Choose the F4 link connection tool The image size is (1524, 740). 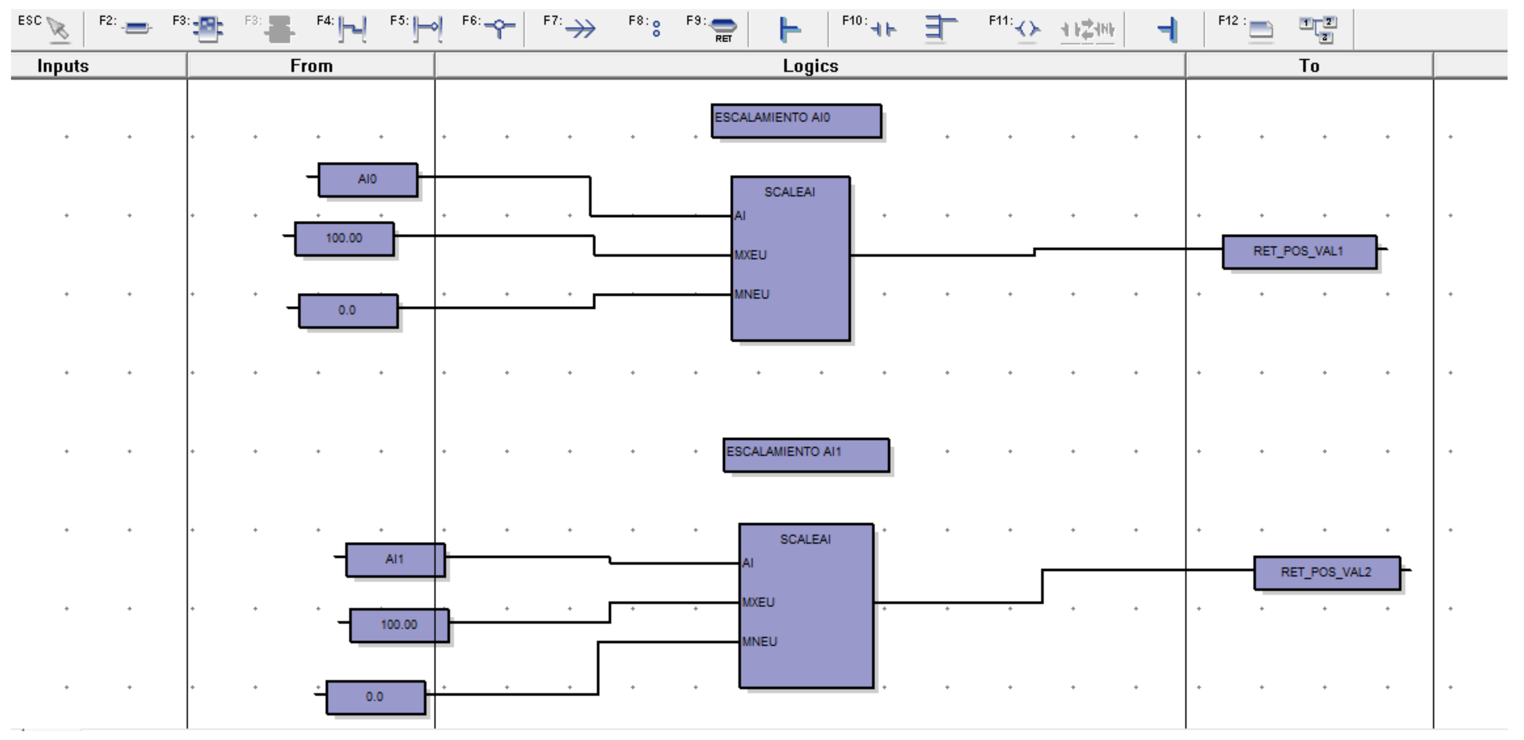(352, 28)
